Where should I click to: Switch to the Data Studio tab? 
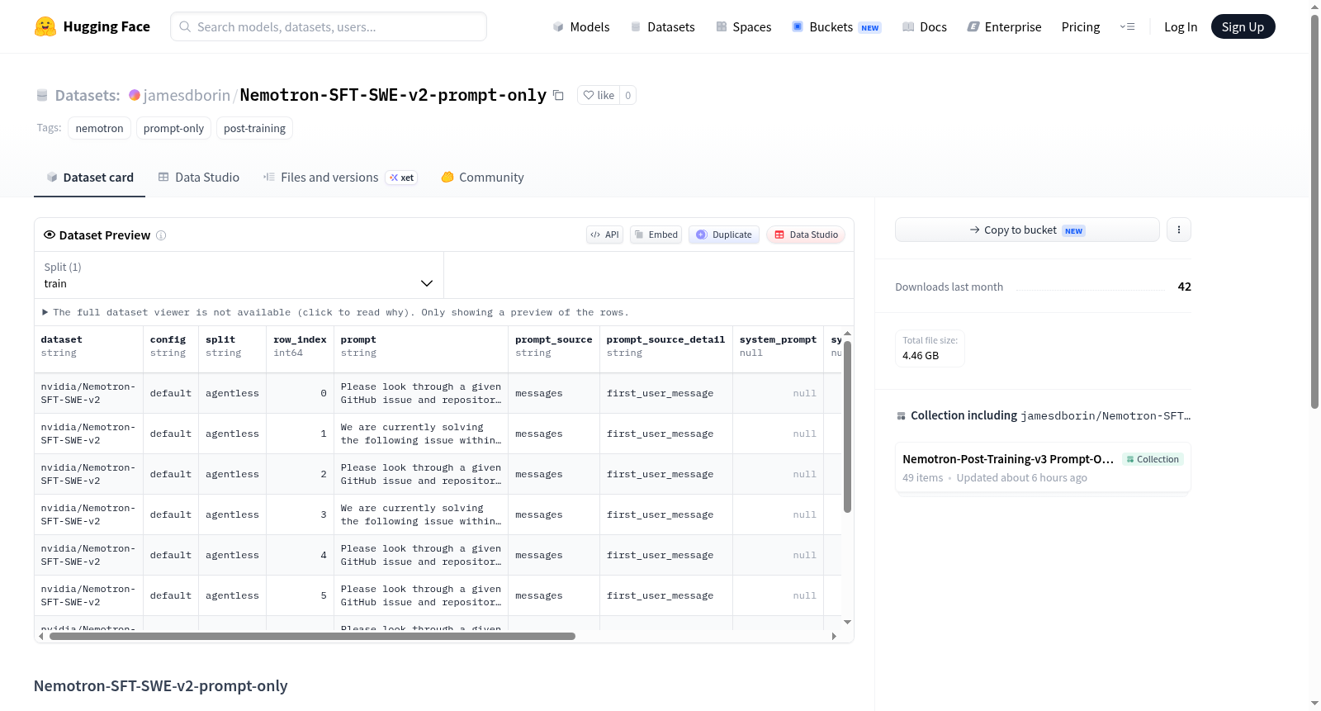pyautogui.click(x=199, y=177)
